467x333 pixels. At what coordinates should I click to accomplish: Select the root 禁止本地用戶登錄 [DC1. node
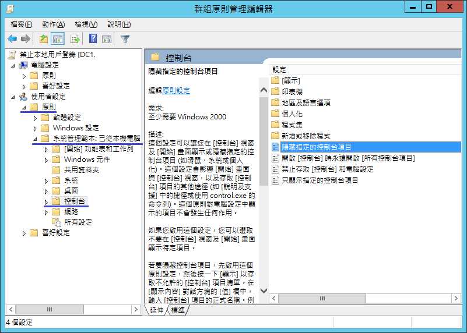pos(58,55)
